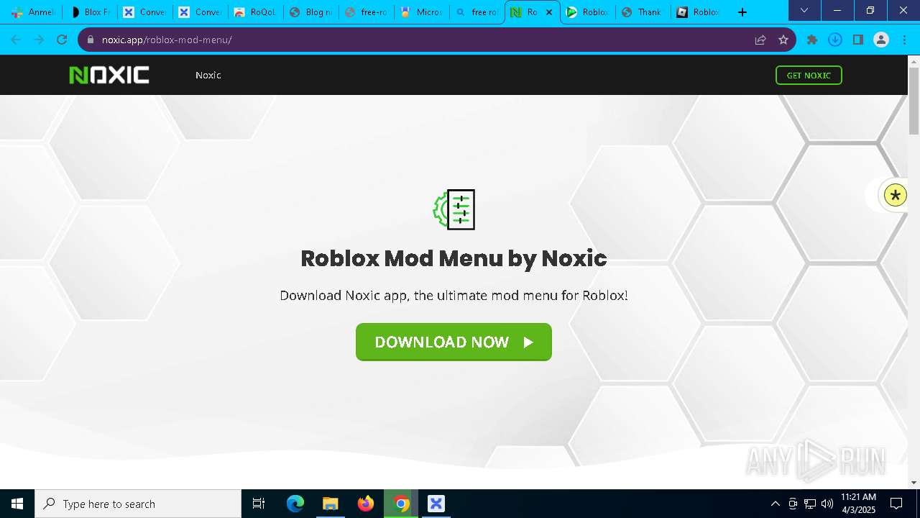Switch to the free-ro tab
This screenshot has height=518, width=920.
[x=367, y=12]
